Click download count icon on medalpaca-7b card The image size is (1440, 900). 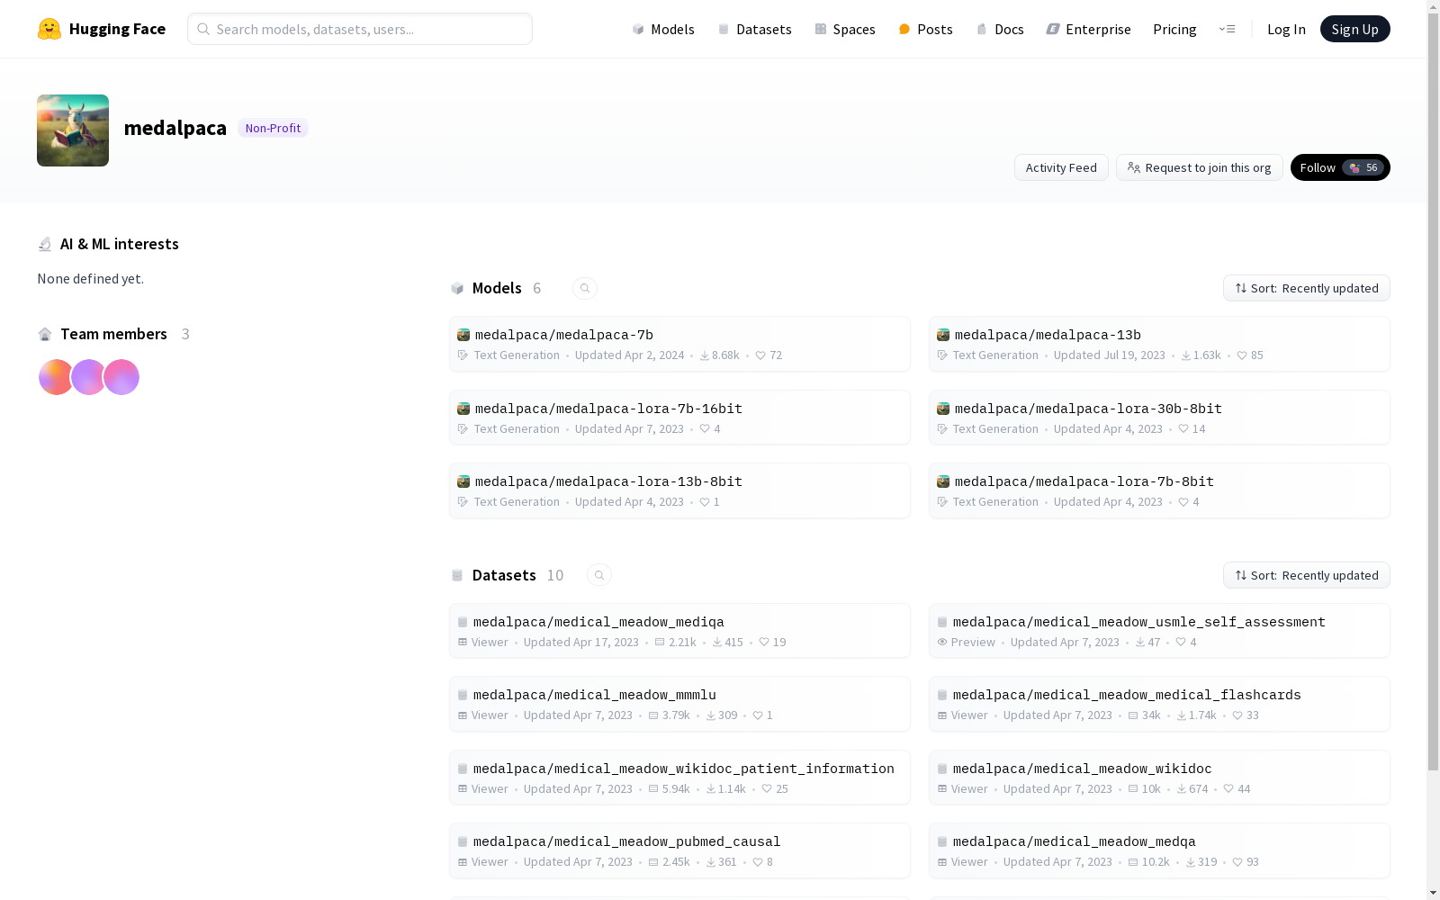[705, 355]
